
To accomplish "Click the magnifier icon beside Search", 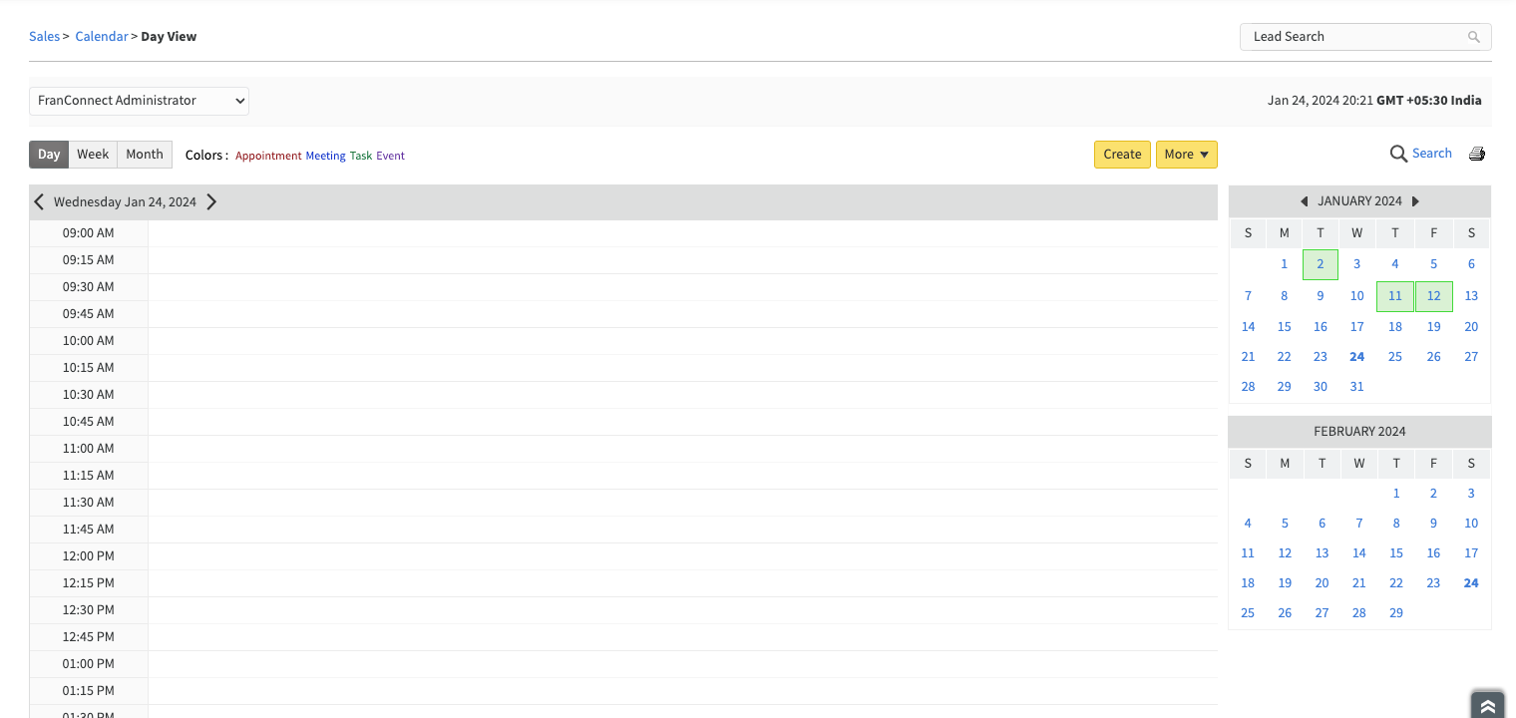I will (1398, 154).
